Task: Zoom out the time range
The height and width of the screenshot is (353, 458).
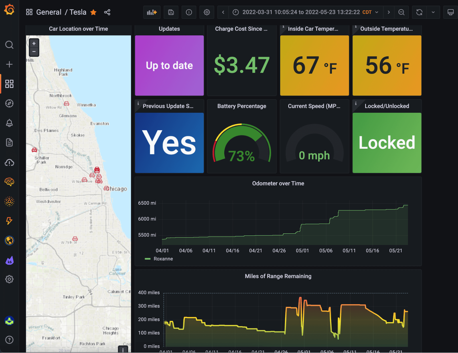Action: click(x=402, y=12)
